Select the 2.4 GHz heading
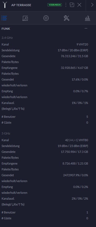This screenshot has width=96, height=227. 7,38
